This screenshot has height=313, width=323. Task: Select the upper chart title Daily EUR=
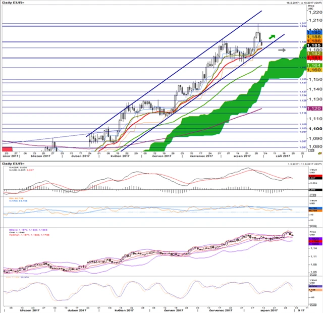pos(13,3)
